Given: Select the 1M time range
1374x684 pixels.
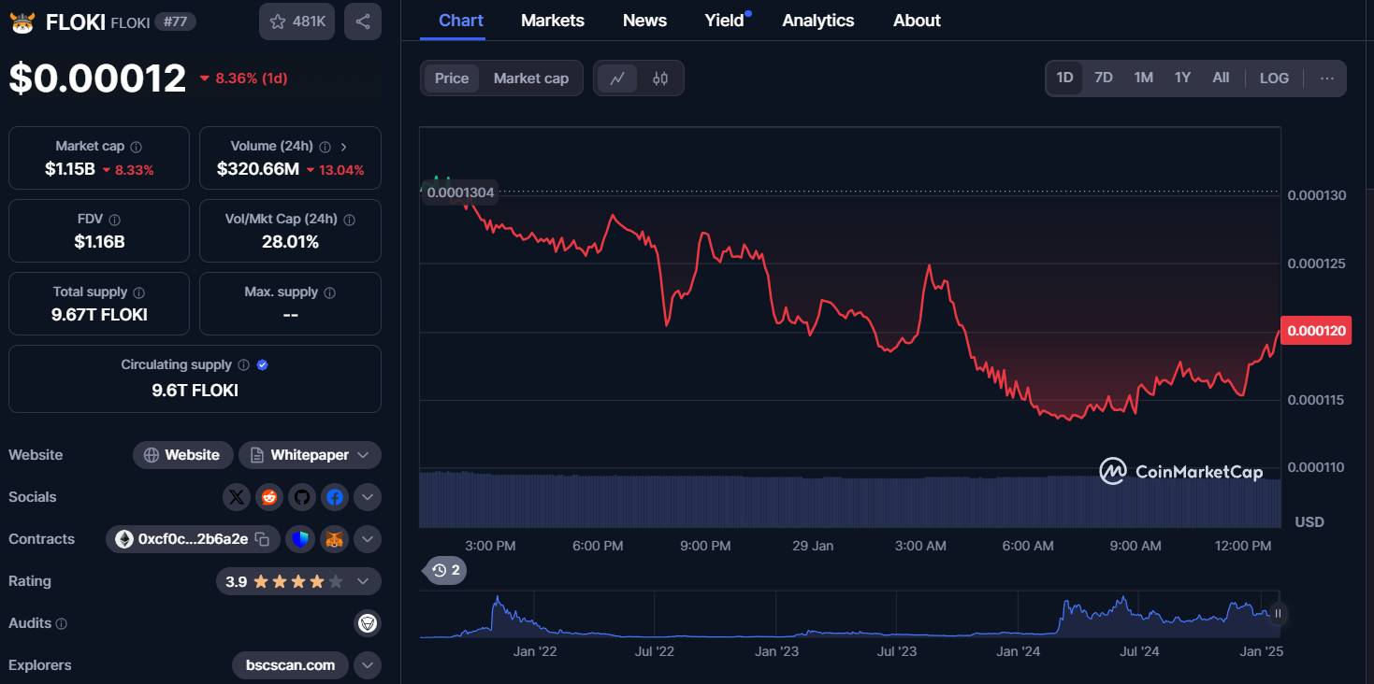Looking at the screenshot, I should [1143, 78].
